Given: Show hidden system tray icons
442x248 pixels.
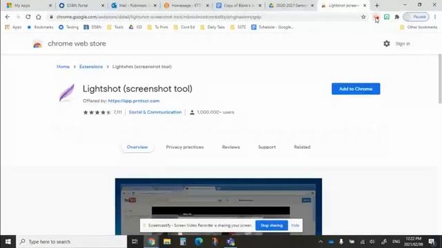Looking at the screenshot, I should click(320, 242).
